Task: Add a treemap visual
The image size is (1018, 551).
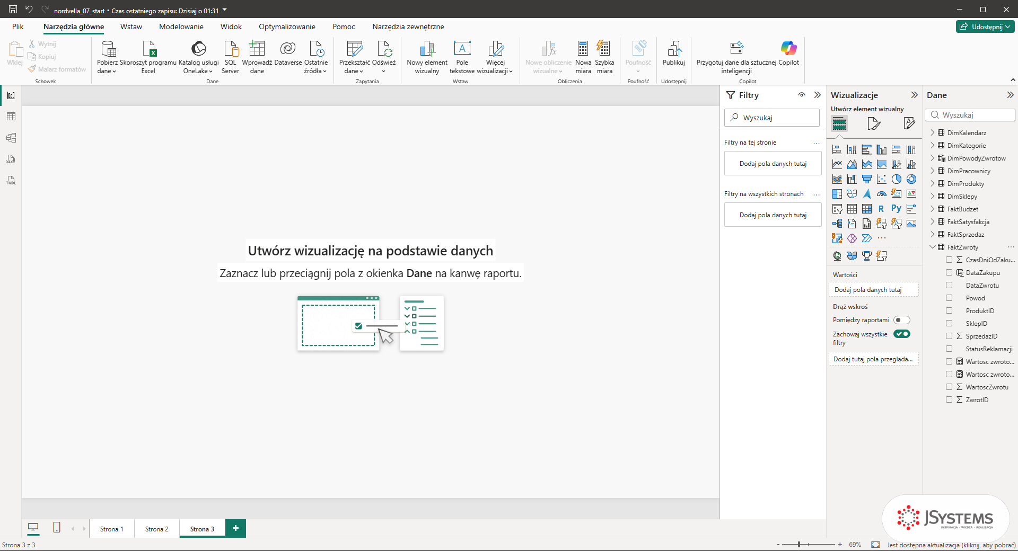Action: (837, 194)
